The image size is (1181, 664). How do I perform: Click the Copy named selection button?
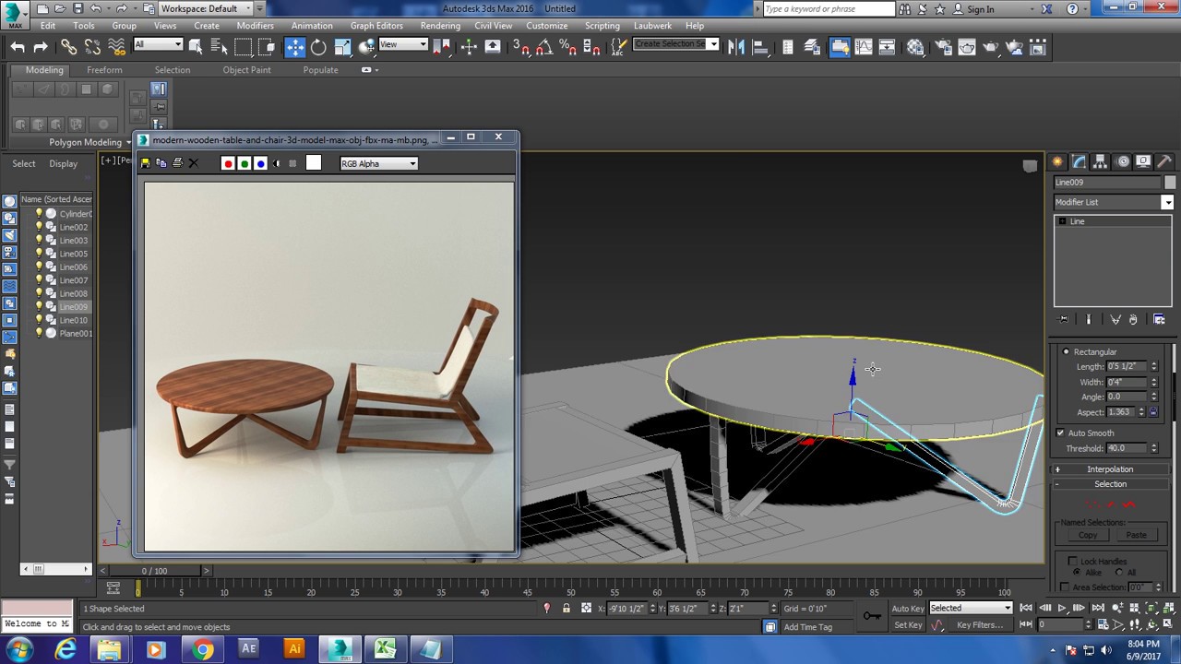1088,535
